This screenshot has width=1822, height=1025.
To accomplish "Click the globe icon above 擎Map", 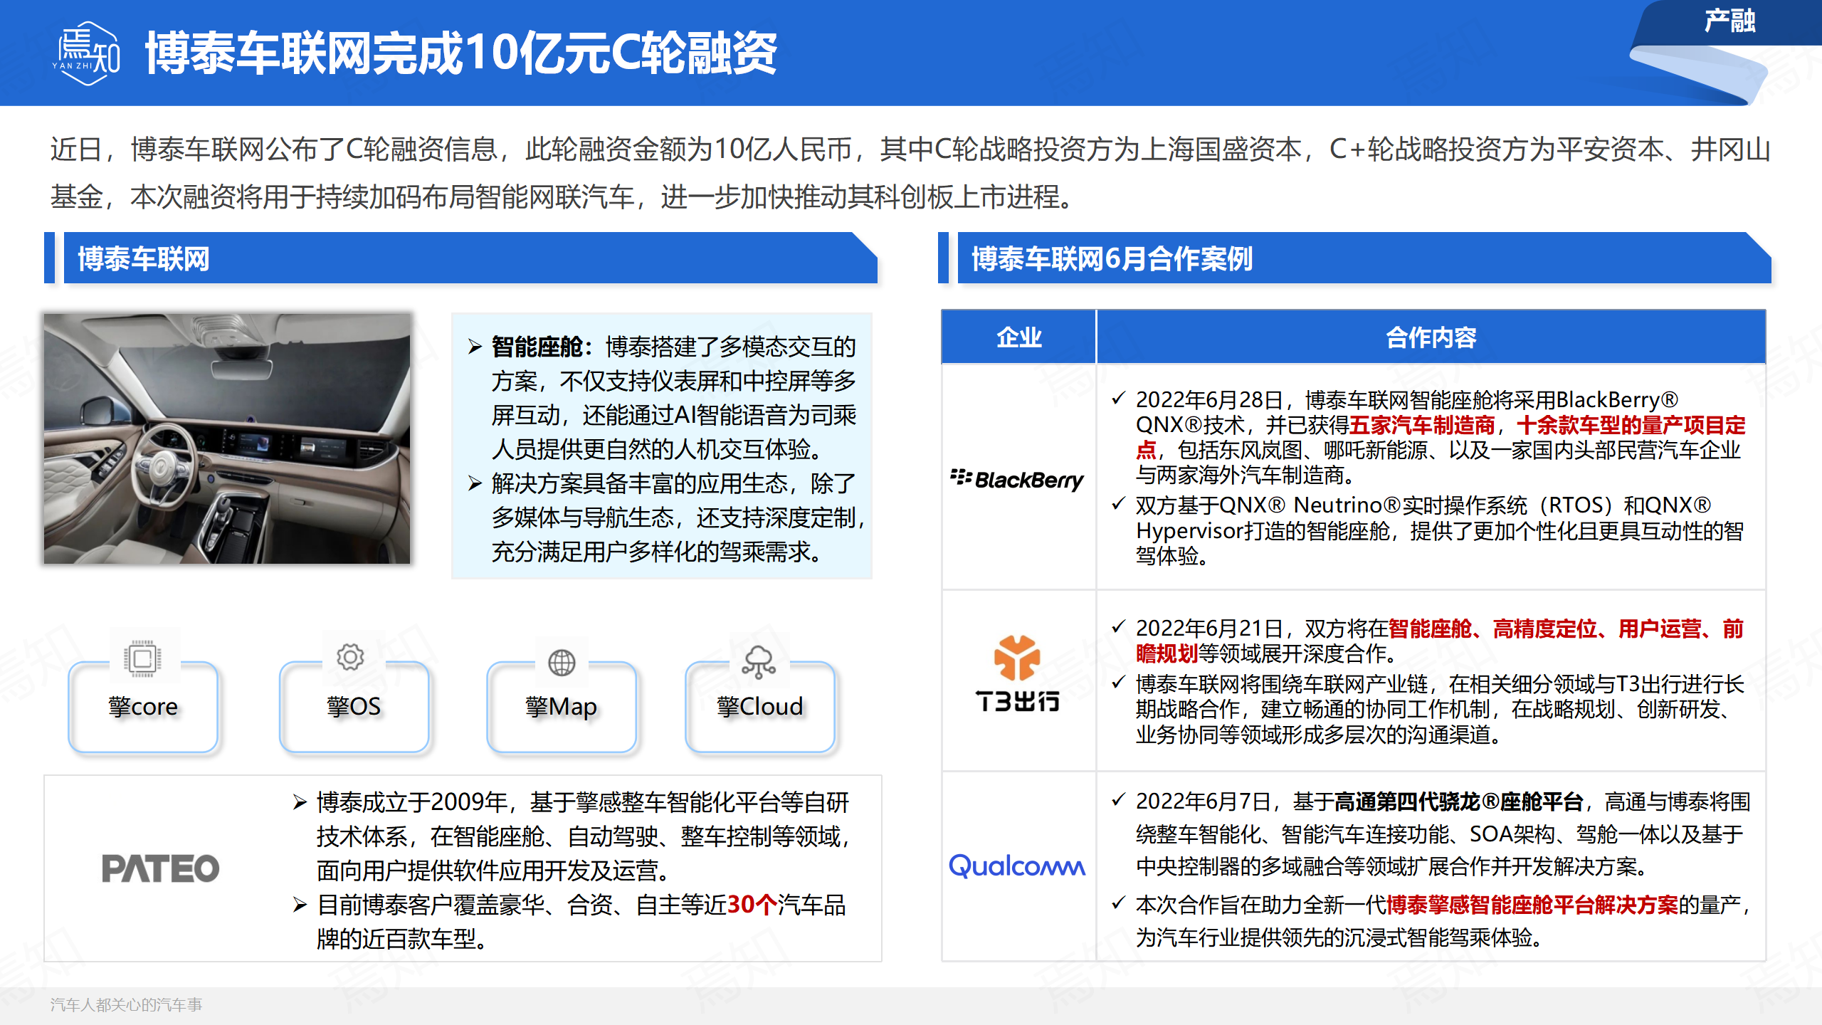I will (x=562, y=662).
